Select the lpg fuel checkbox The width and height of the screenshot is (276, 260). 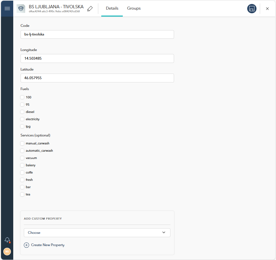(22, 127)
